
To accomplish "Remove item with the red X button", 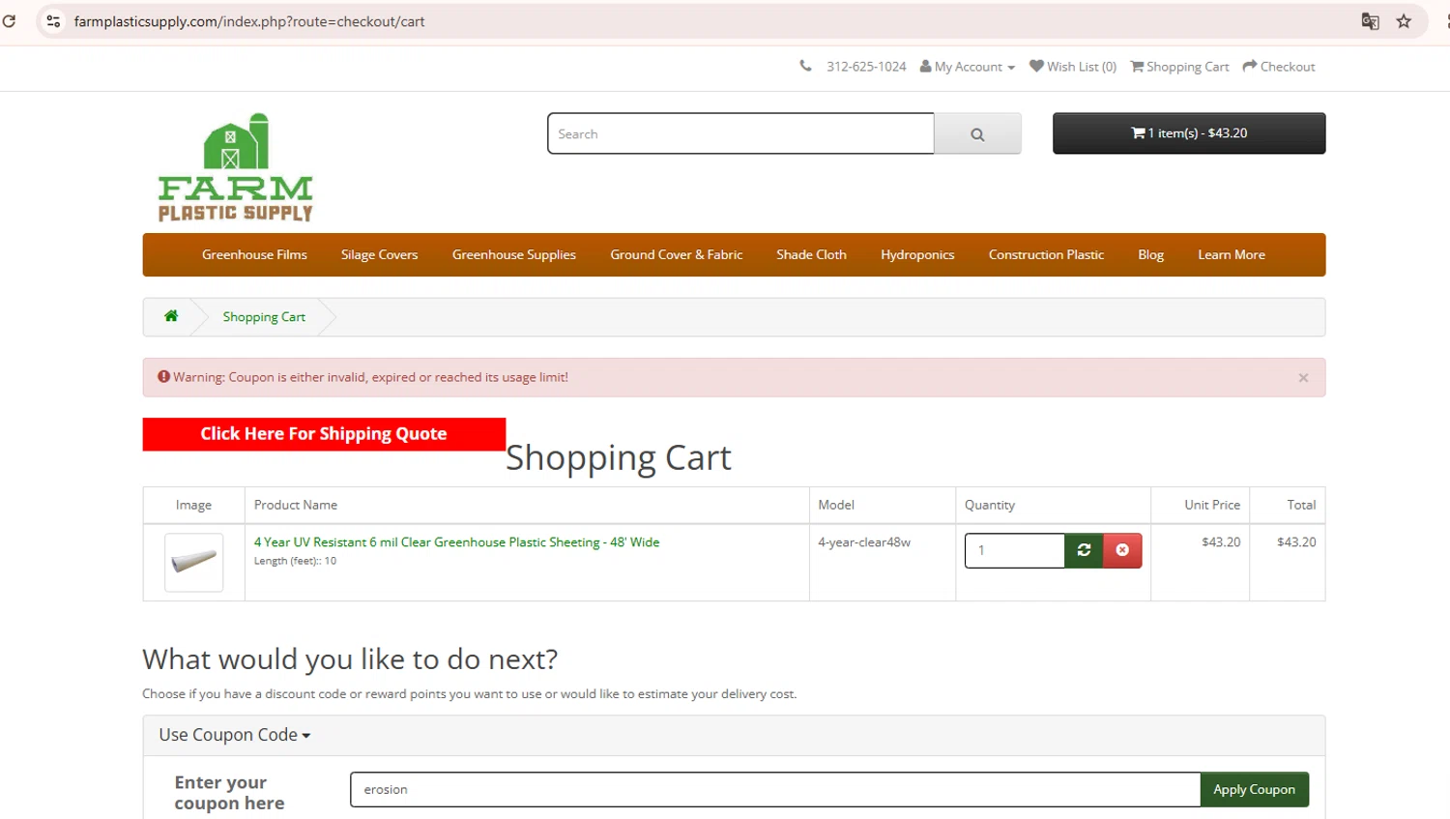I will pyautogui.click(x=1122, y=550).
